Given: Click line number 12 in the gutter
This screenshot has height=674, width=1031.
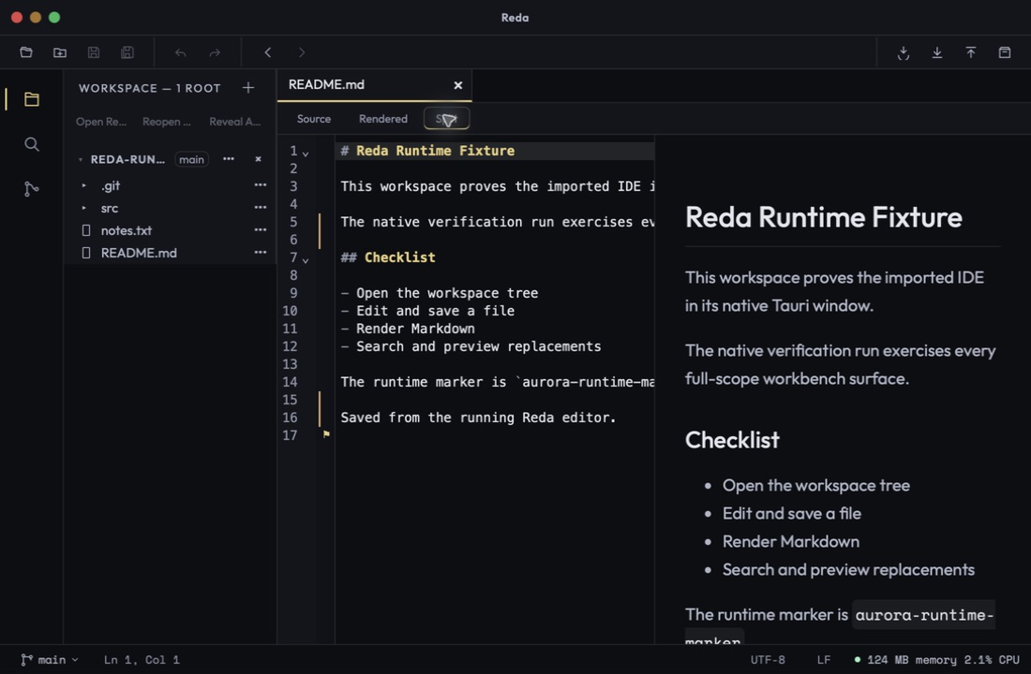Looking at the screenshot, I should click(x=290, y=346).
